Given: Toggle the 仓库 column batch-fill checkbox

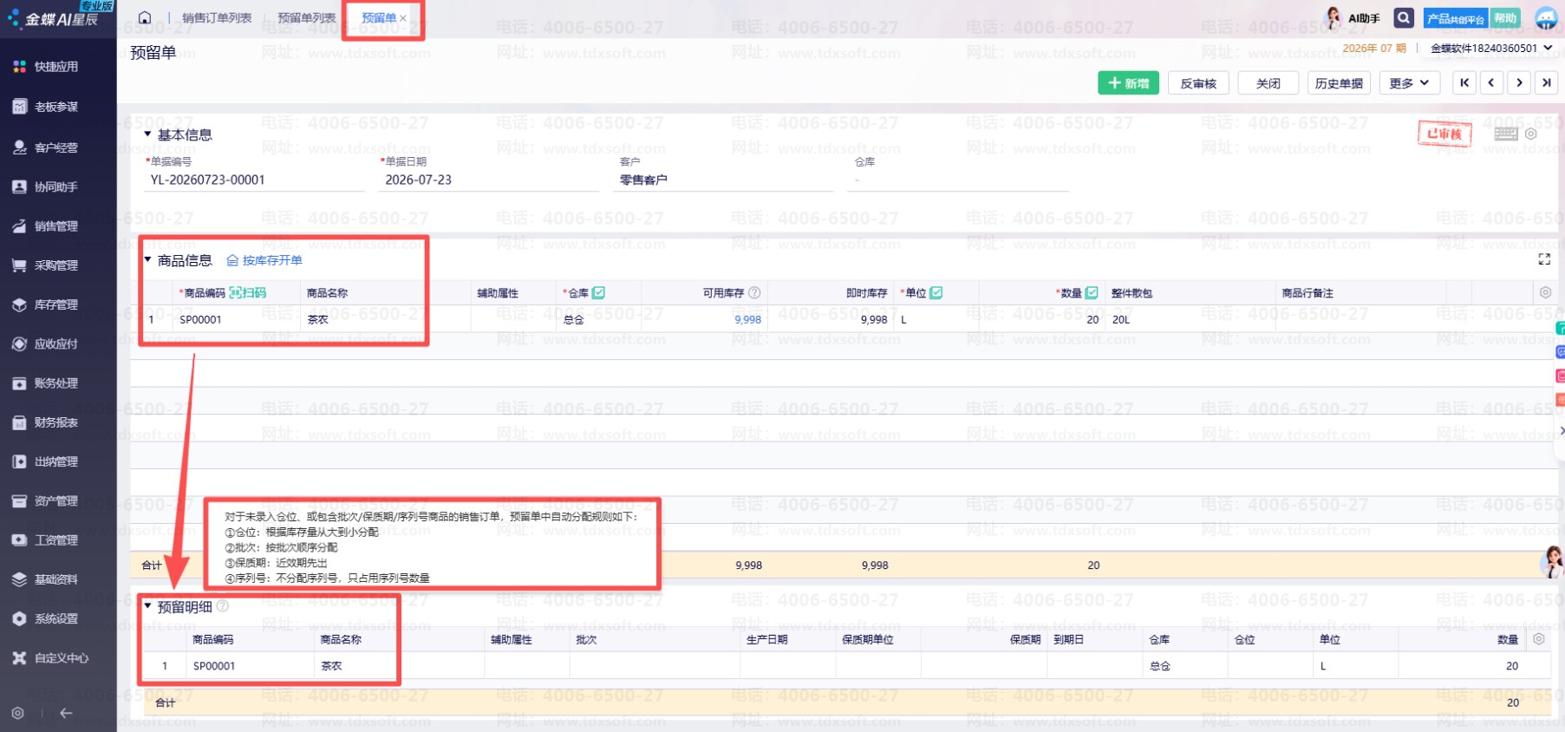Looking at the screenshot, I should [598, 293].
